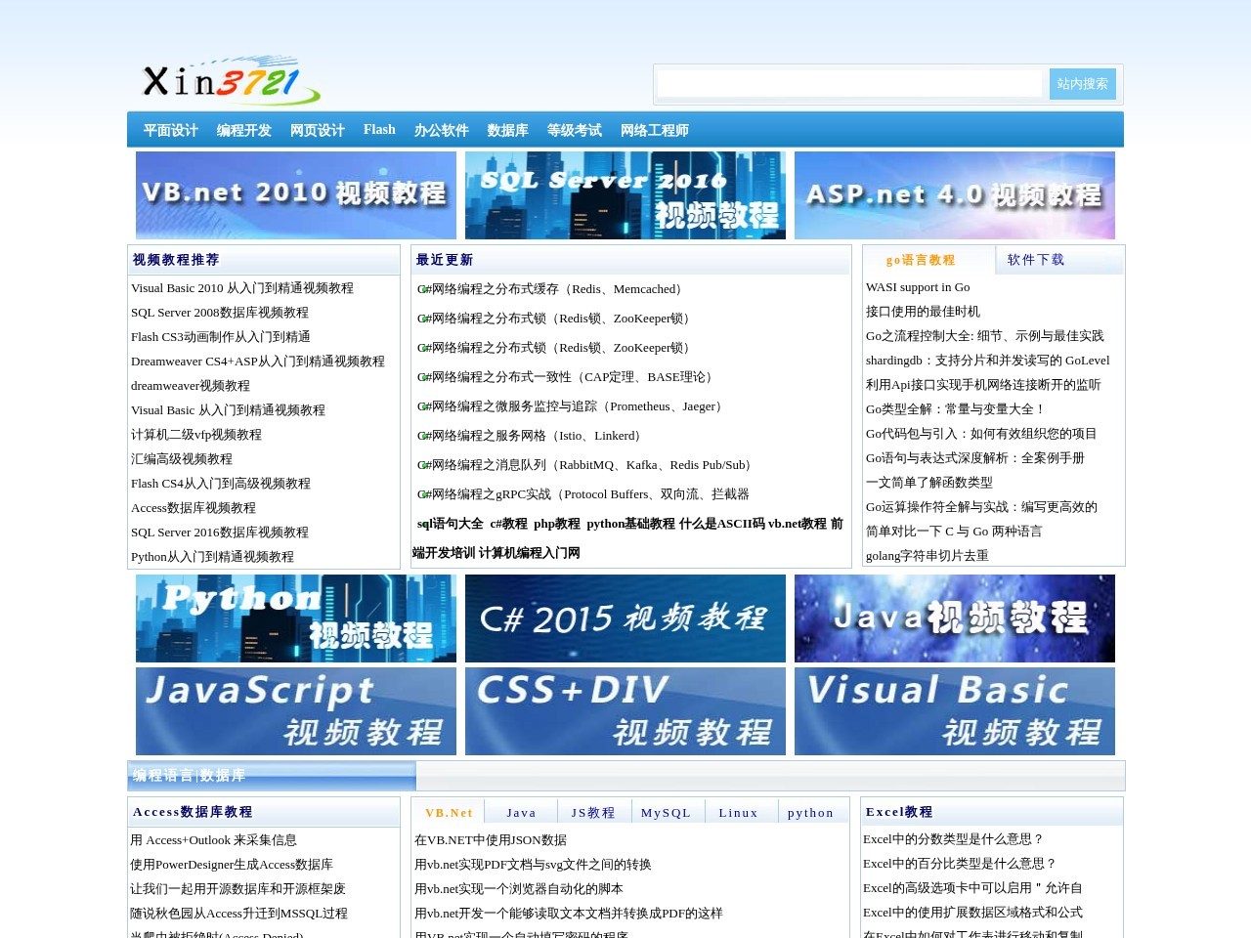
Task: Open the C#网络编程之gRPC实战 article link
Action: 582,494
